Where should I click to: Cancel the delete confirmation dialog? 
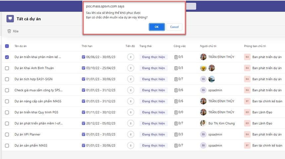(x=174, y=27)
